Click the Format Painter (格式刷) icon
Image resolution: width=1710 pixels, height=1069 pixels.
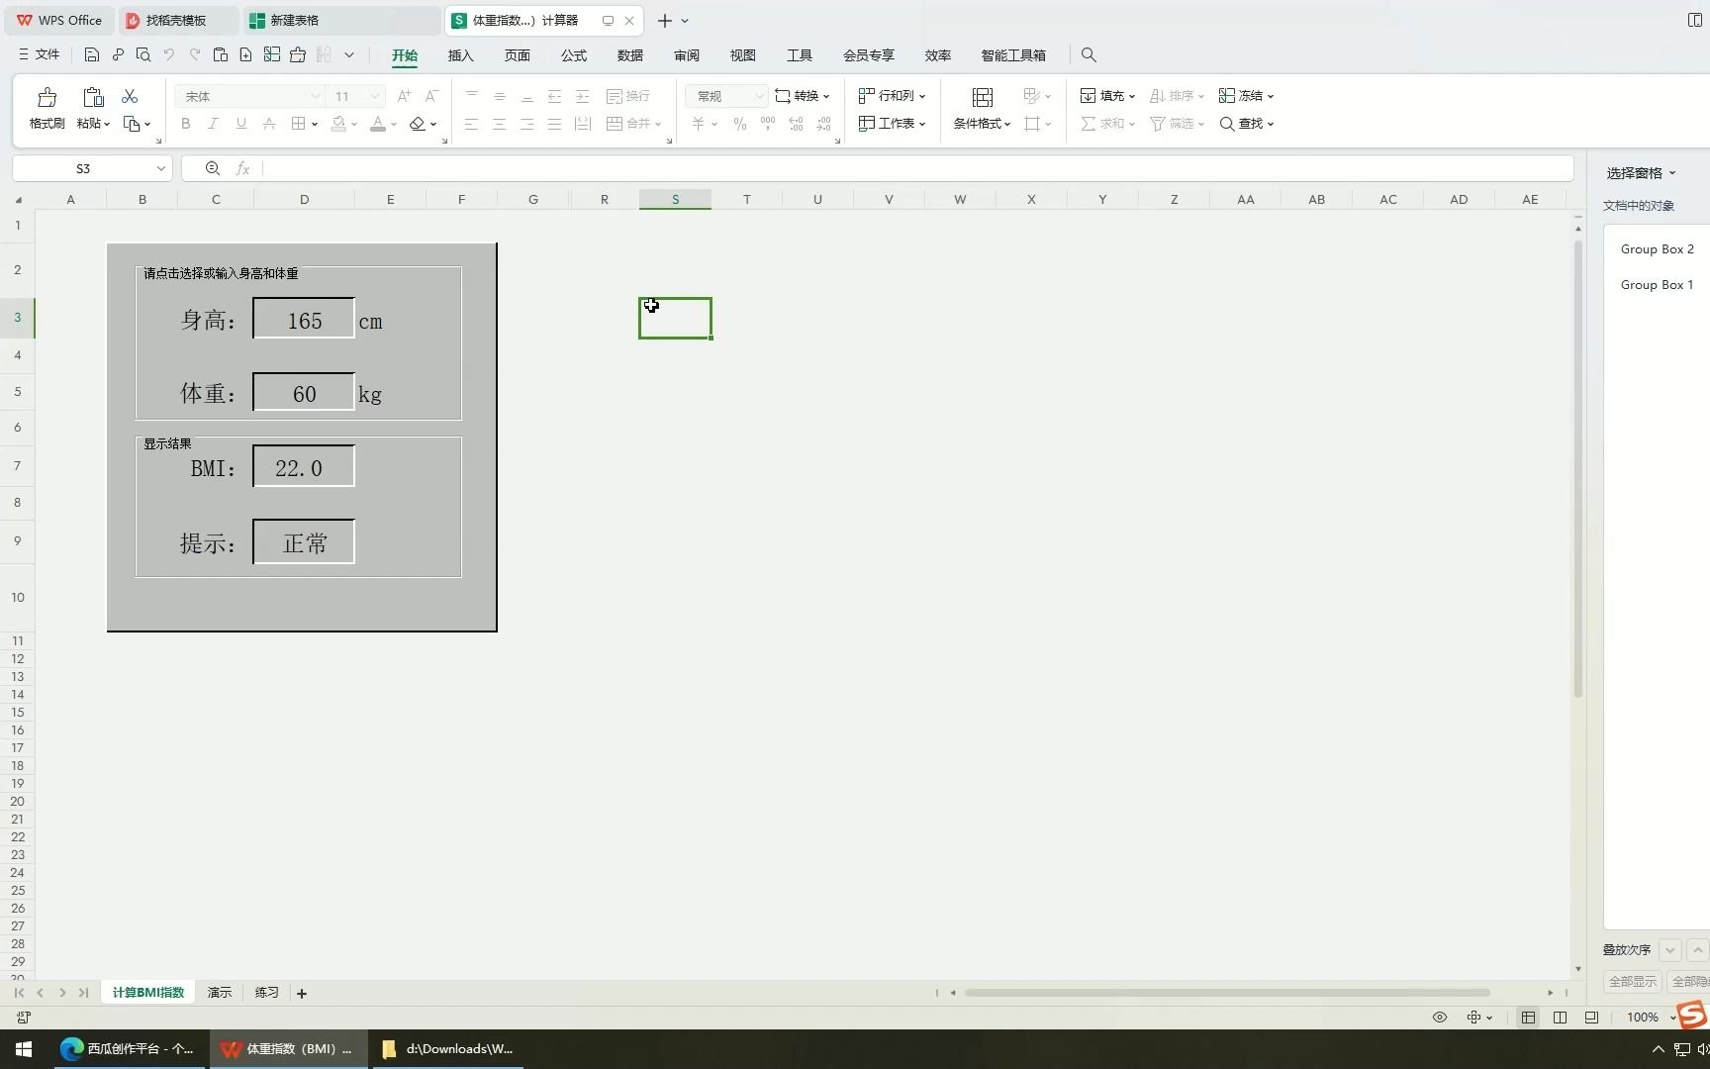click(x=47, y=97)
